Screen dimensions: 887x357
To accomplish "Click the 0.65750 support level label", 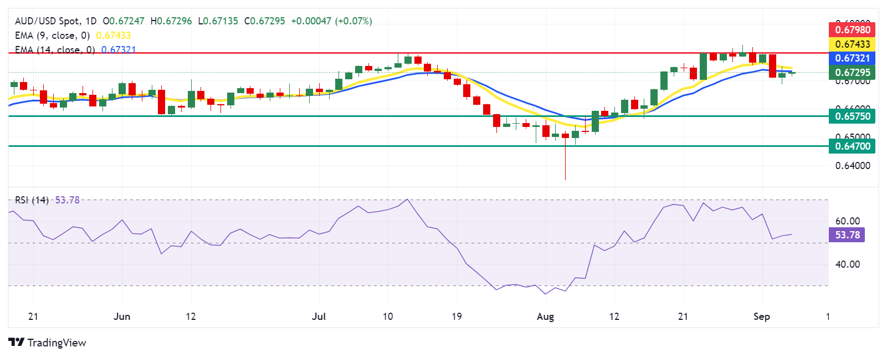I will [x=853, y=116].
